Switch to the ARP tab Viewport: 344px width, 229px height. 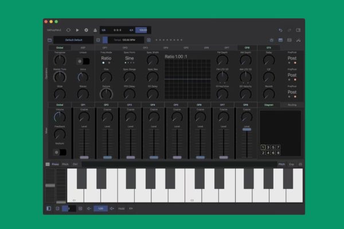click(83, 48)
